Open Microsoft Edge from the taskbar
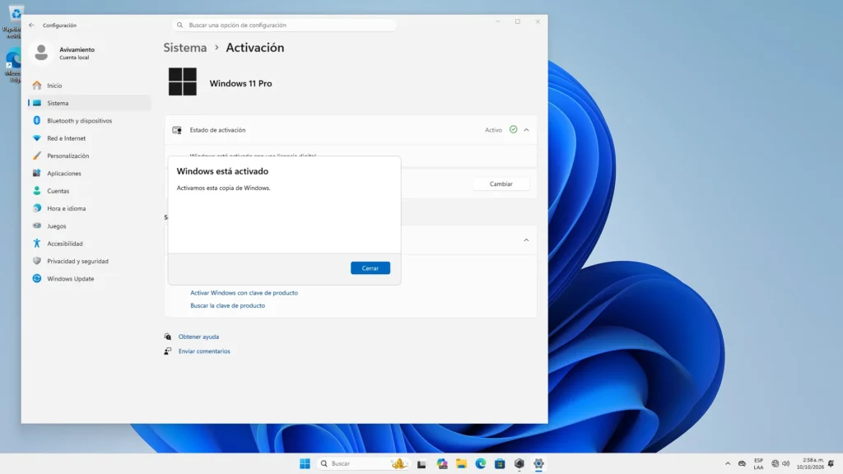Screen dimensions: 843x474 [x=481, y=464]
